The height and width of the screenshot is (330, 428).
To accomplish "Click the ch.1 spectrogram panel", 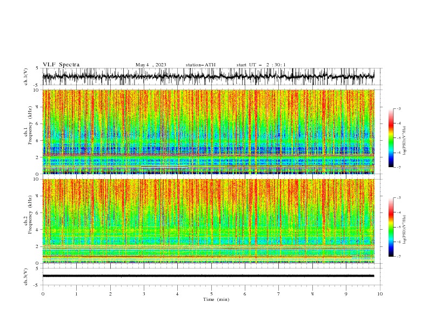I will pos(208,132).
